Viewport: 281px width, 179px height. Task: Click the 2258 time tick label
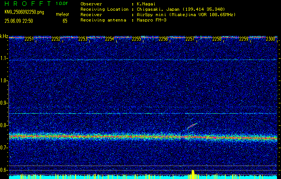[217, 39]
